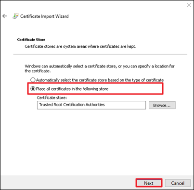Click the Certificate Store heading
Viewport: 194px width, 190px height.
pyautogui.click(x=31, y=40)
